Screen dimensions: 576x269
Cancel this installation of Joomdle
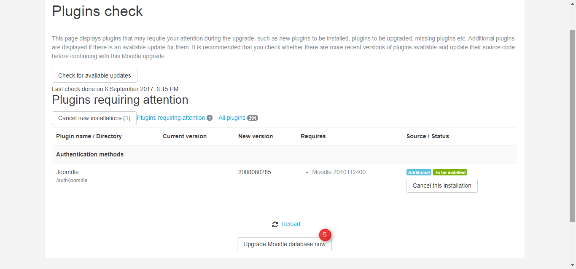point(442,186)
